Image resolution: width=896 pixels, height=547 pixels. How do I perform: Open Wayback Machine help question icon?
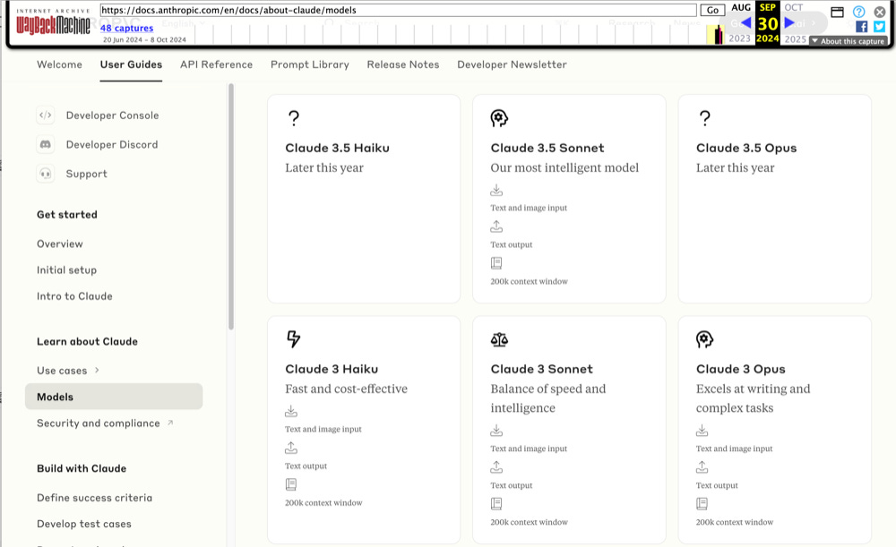coord(859,12)
